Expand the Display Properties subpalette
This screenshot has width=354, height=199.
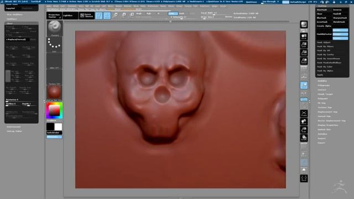(x=328, y=125)
